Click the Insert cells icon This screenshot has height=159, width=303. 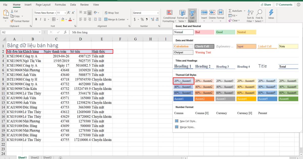tap(204, 13)
